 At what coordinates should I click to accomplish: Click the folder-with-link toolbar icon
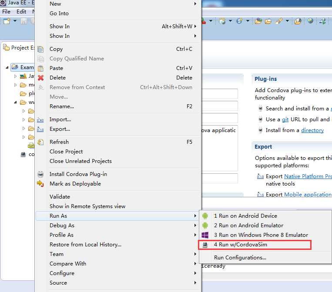click(258, 21)
